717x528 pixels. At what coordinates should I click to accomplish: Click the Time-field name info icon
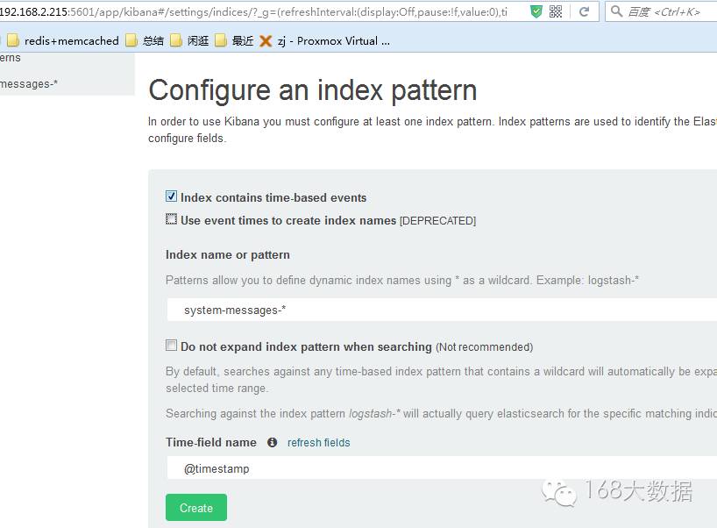pos(272,442)
